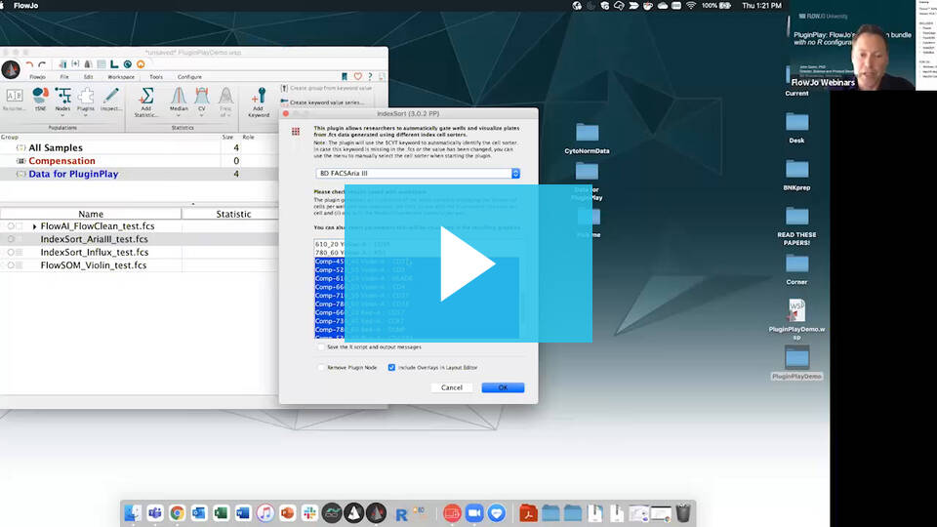
Task: Click the undo arrow in FlowJo toolbar
Action: pyautogui.click(x=29, y=64)
